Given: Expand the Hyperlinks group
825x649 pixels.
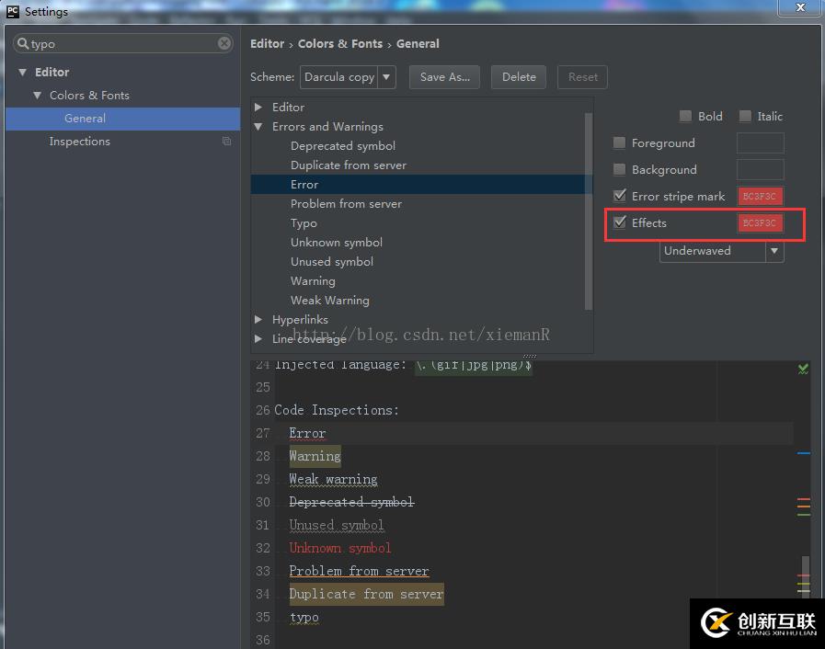Looking at the screenshot, I should coord(258,320).
